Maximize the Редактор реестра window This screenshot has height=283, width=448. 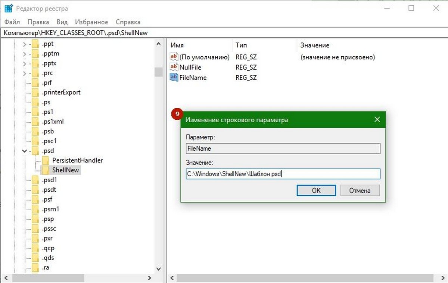click(x=411, y=8)
